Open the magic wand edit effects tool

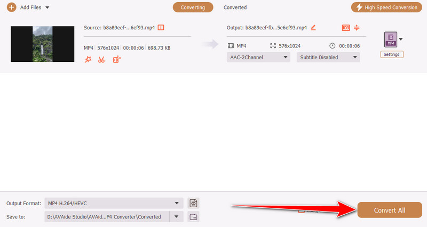click(88, 60)
